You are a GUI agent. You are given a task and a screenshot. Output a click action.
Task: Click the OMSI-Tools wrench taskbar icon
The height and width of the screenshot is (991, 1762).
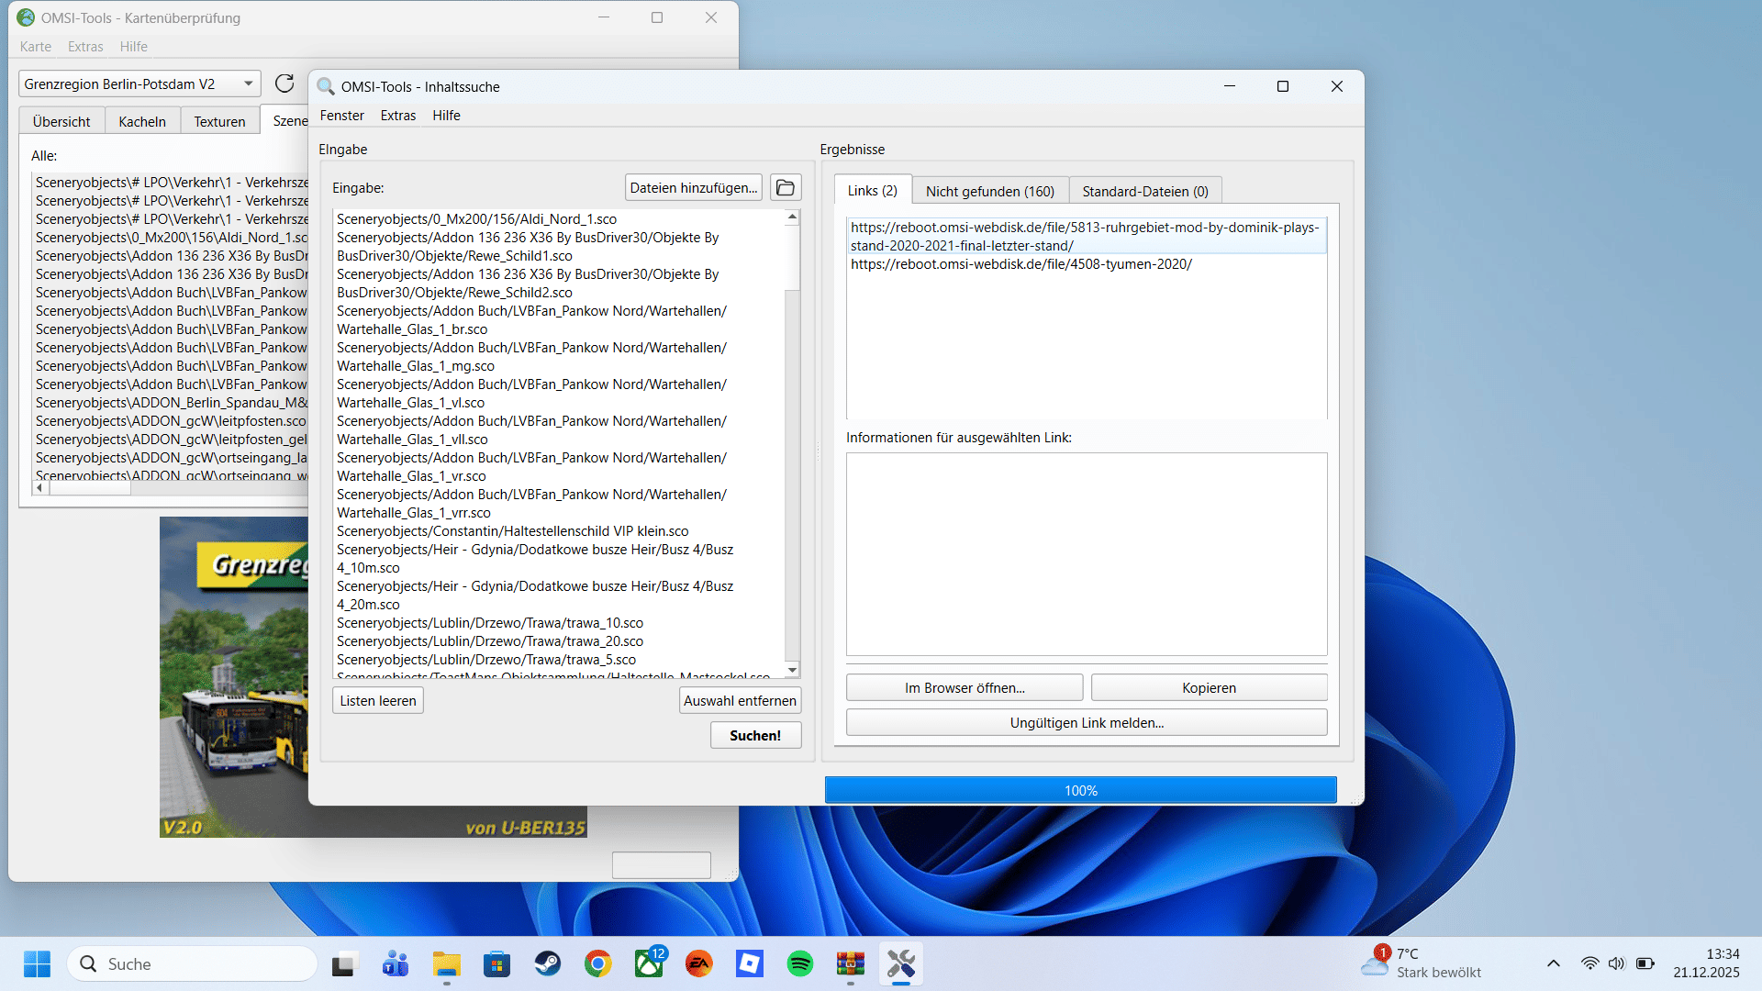(x=900, y=963)
